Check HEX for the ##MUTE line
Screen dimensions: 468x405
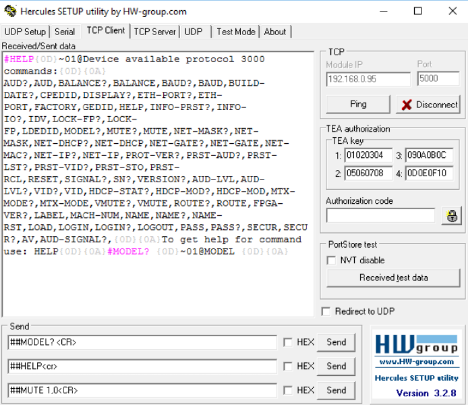pyautogui.click(x=288, y=390)
